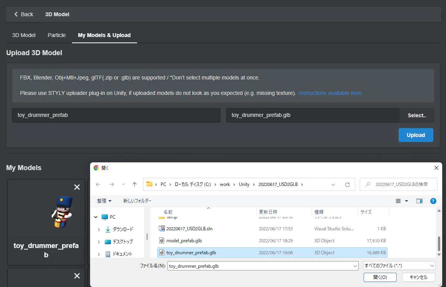Open the filename history dropdown arrow

pos(355,266)
